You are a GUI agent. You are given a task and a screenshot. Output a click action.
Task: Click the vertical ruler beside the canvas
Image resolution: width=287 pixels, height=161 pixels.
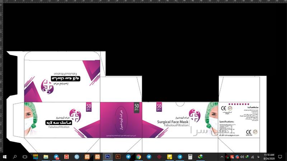tap(1, 78)
